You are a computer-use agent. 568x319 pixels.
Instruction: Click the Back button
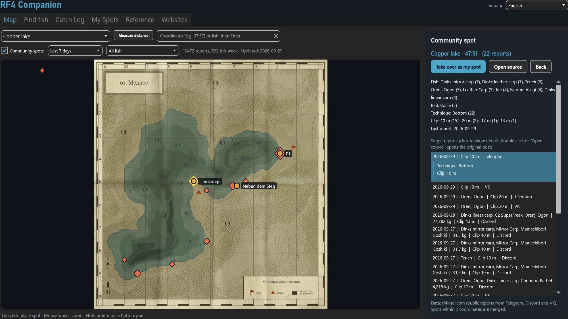(x=541, y=67)
